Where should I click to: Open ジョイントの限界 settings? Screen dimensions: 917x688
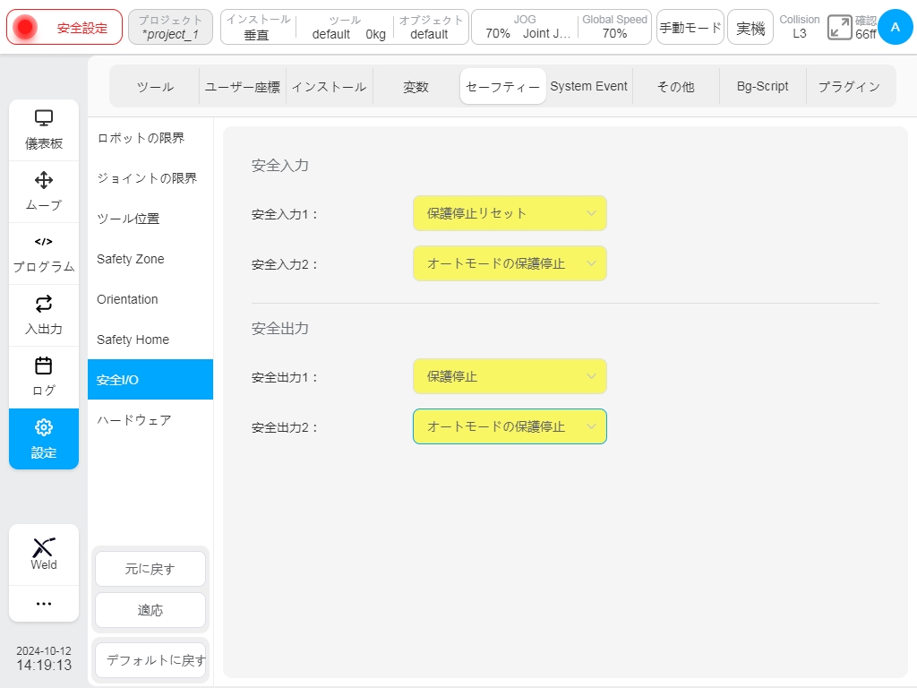pos(150,178)
